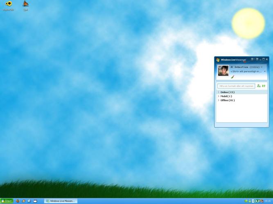Open the personal message dropdown arrow
This screenshot has width=273, height=204.
(x=265, y=71)
